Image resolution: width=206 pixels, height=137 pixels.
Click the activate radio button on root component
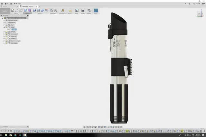27,18
